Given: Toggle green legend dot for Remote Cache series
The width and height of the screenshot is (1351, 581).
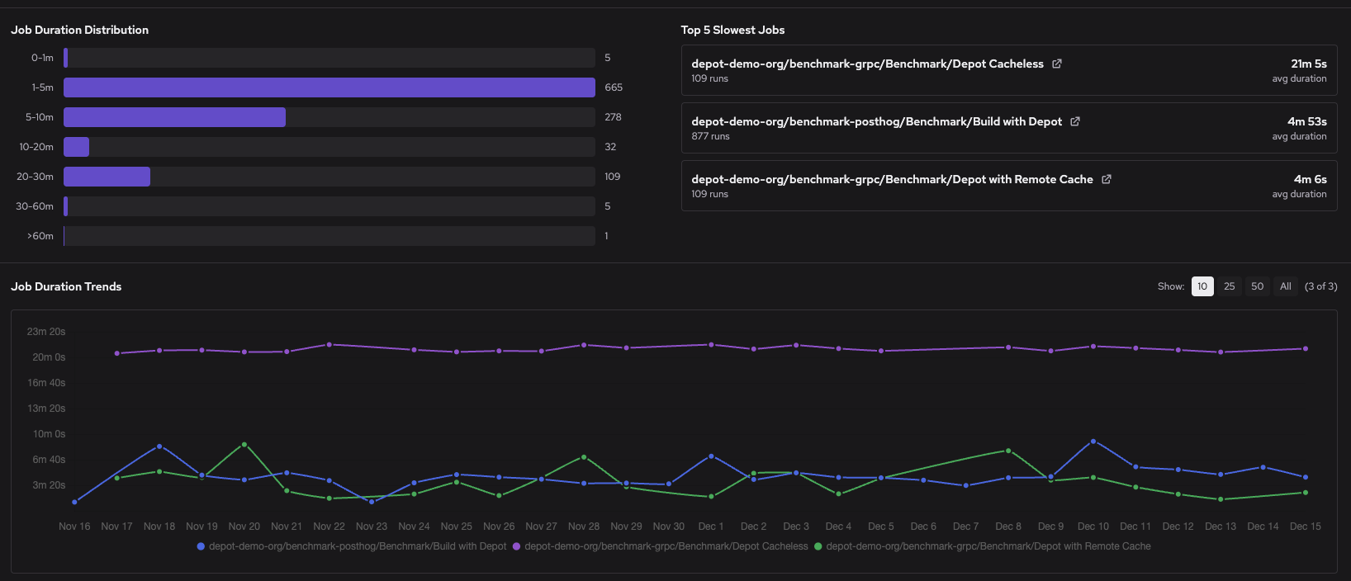Looking at the screenshot, I should tap(818, 546).
